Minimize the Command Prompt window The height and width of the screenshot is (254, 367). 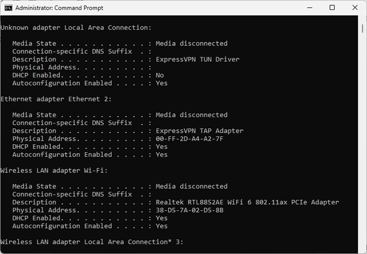point(308,8)
